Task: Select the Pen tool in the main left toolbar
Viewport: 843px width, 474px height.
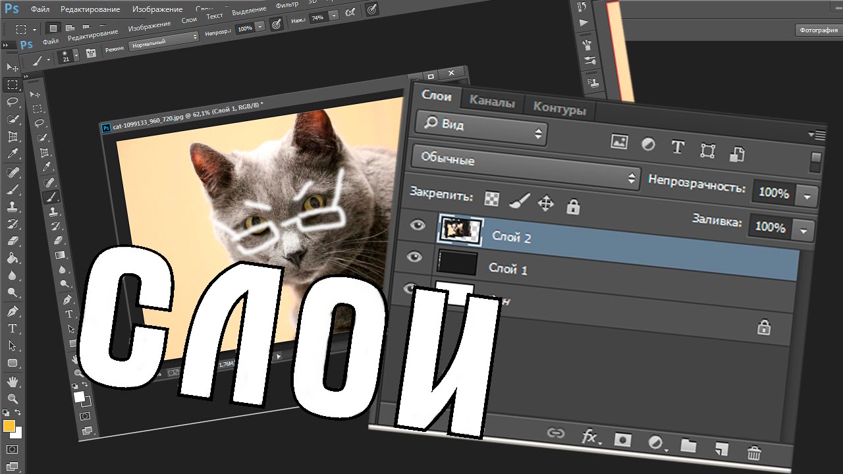Action: pos(12,311)
